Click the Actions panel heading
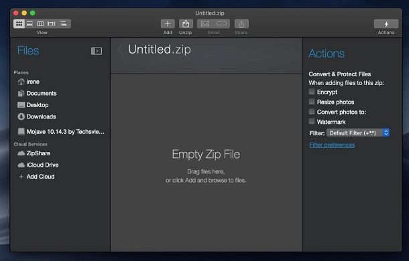The height and width of the screenshot is (261, 409). coord(327,54)
